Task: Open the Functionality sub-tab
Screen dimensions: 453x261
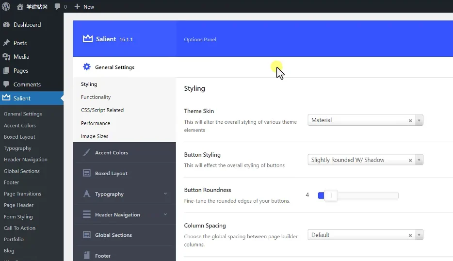Action: (x=96, y=97)
